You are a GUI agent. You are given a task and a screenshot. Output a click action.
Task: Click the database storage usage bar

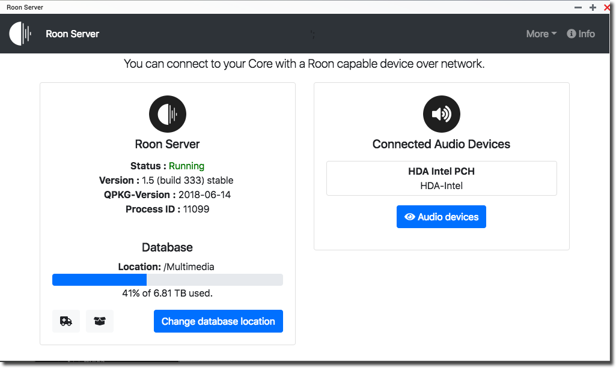pos(167,280)
